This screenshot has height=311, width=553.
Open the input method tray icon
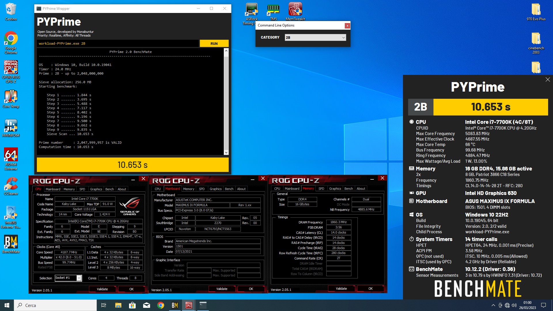tap(500, 305)
